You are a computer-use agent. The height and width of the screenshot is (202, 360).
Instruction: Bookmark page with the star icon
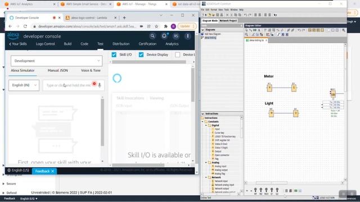[156, 26]
